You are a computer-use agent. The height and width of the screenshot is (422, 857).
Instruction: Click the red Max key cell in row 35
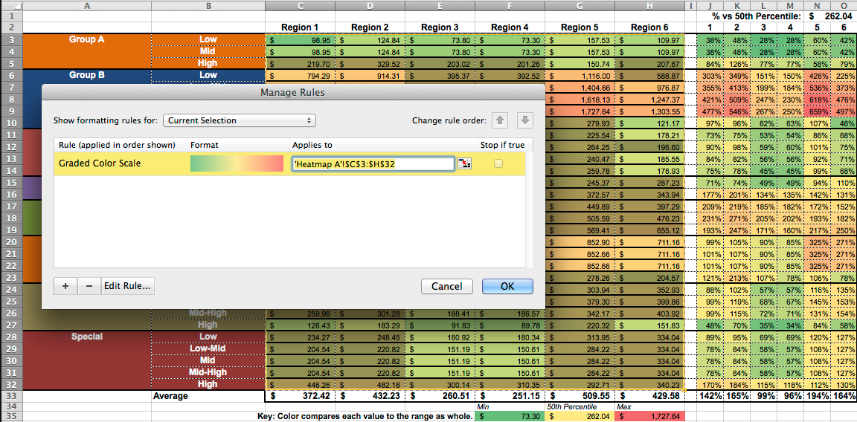pyautogui.click(x=649, y=416)
